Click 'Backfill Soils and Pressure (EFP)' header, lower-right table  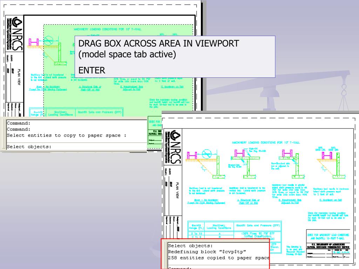(258, 226)
